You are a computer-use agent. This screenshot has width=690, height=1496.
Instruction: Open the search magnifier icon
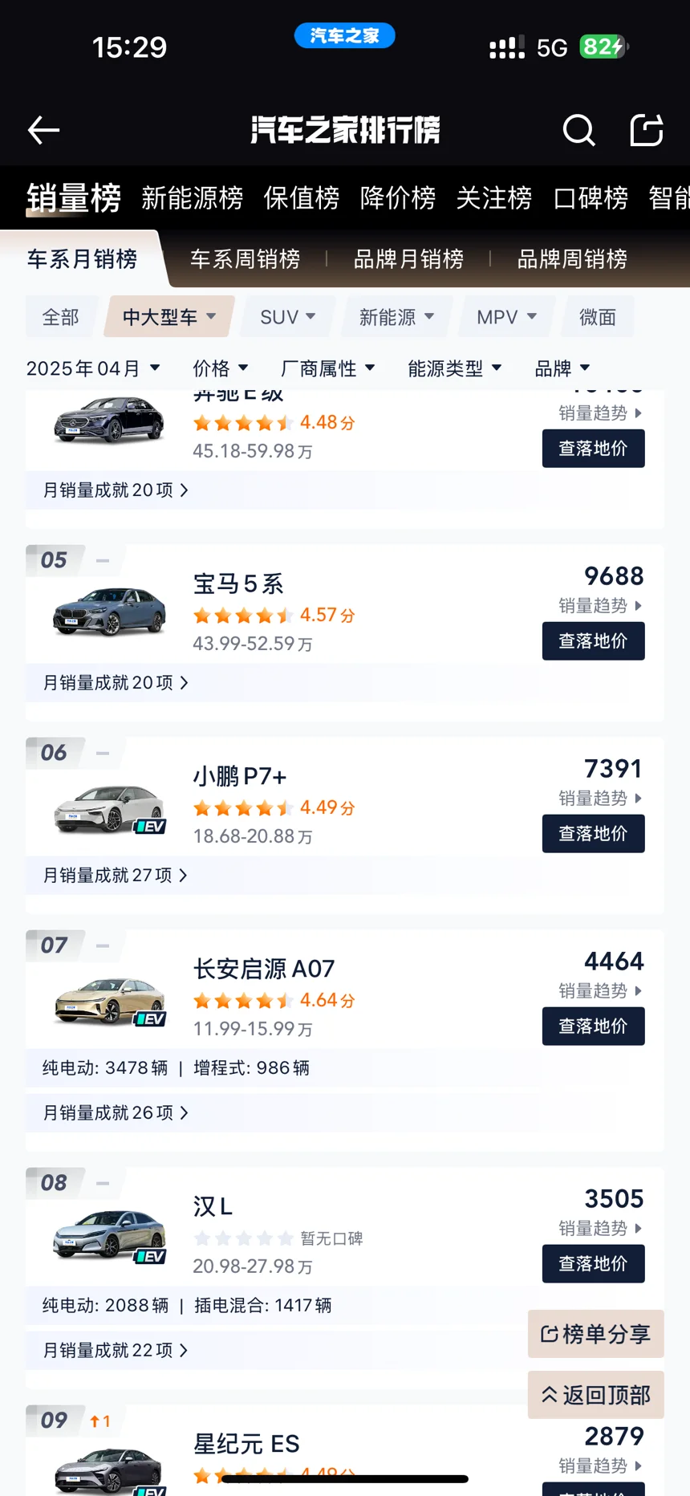(578, 130)
